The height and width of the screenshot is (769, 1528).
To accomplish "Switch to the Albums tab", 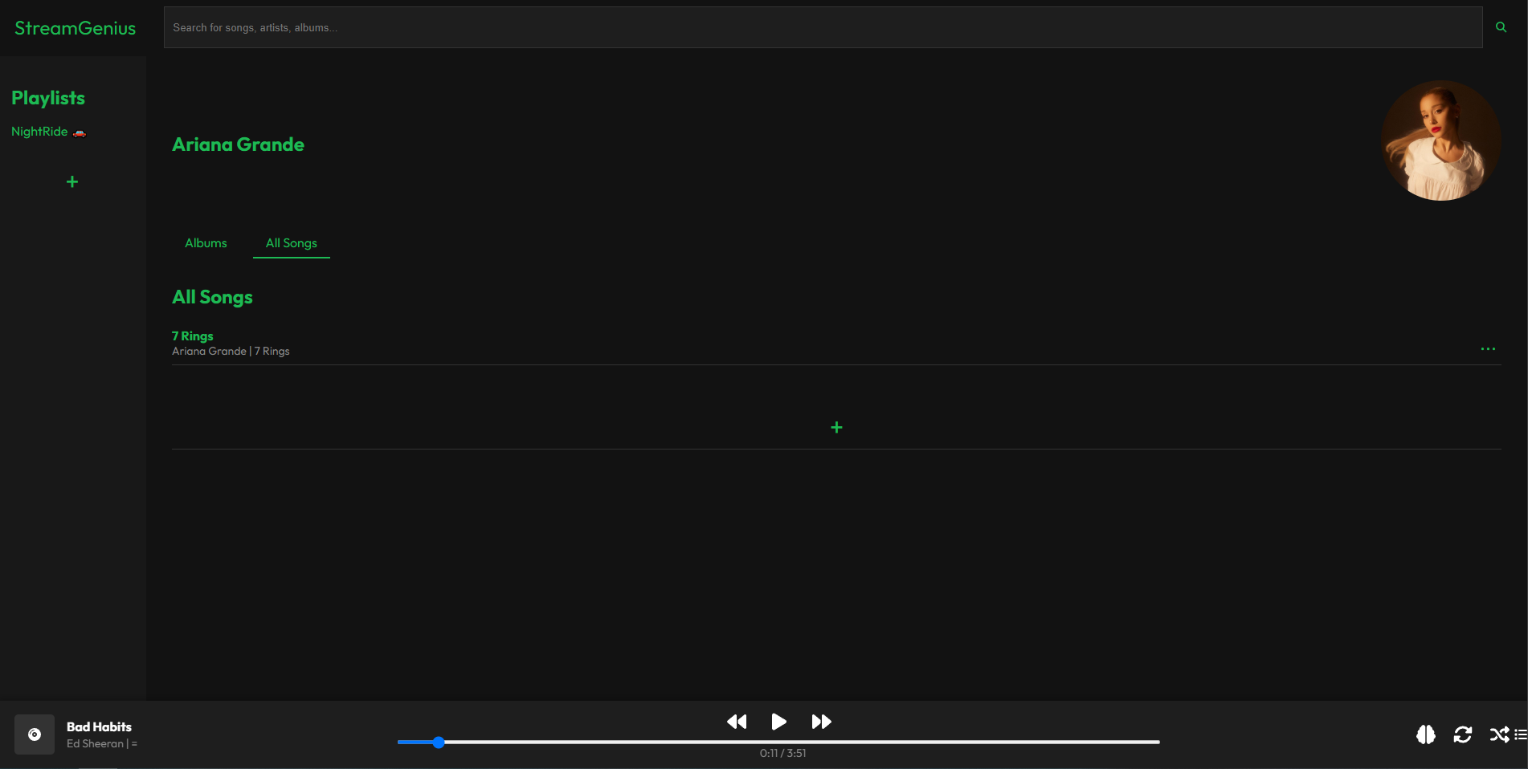I will click(206, 243).
